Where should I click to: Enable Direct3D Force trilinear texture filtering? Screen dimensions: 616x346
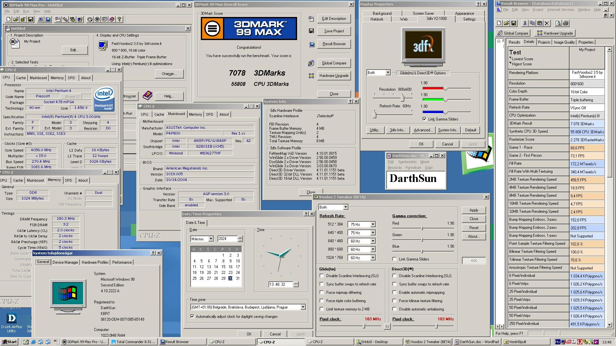pyautogui.click(x=394, y=301)
